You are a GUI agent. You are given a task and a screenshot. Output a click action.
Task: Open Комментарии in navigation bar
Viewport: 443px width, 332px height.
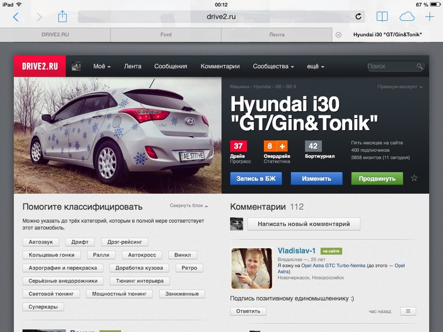point(220,66)
